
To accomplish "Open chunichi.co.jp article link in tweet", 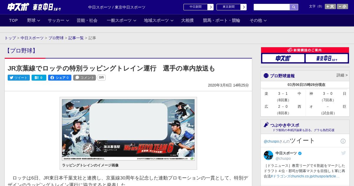I will [x=315, y=176].
